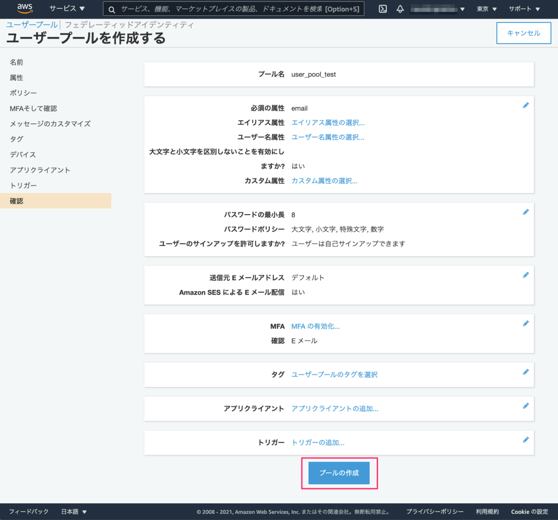The image size is (558, 520).
Task: Open ユーザープールのタグを選択 link
Action: [x=334, y=375]
